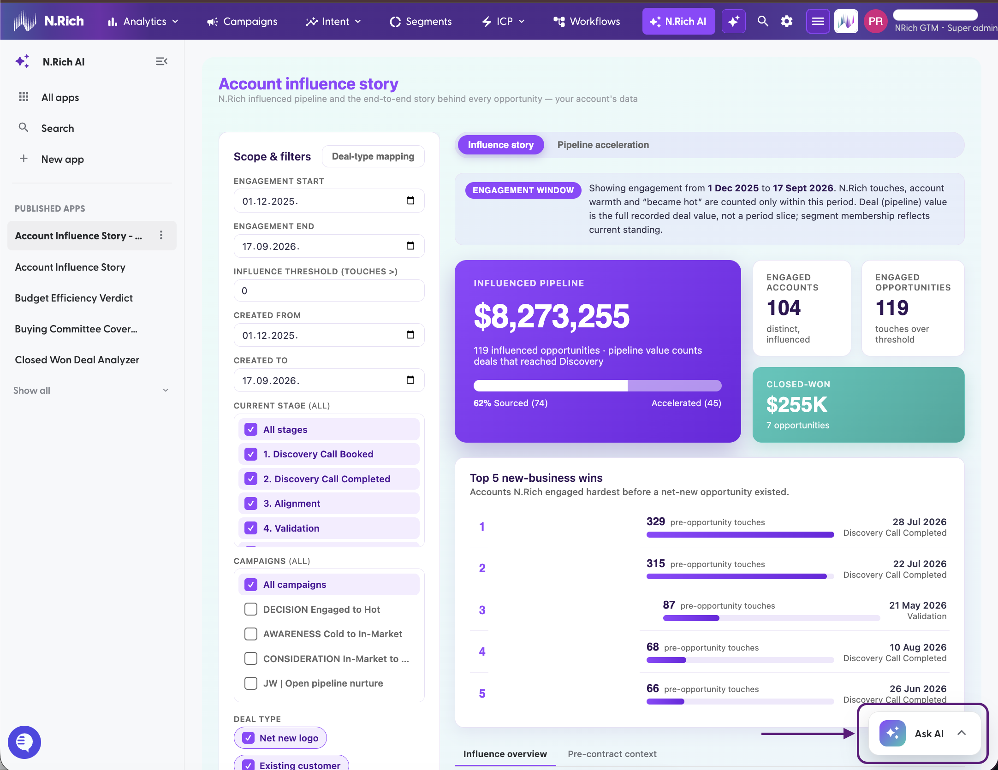Click the sidebar Search magnifier icon

click(x=24, y=128)
